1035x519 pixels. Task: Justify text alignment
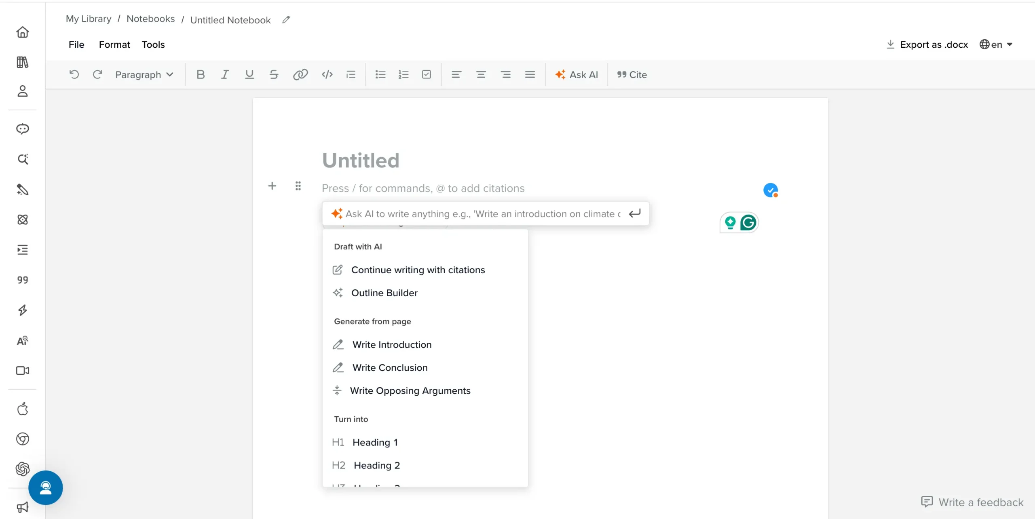coord(530,74)
